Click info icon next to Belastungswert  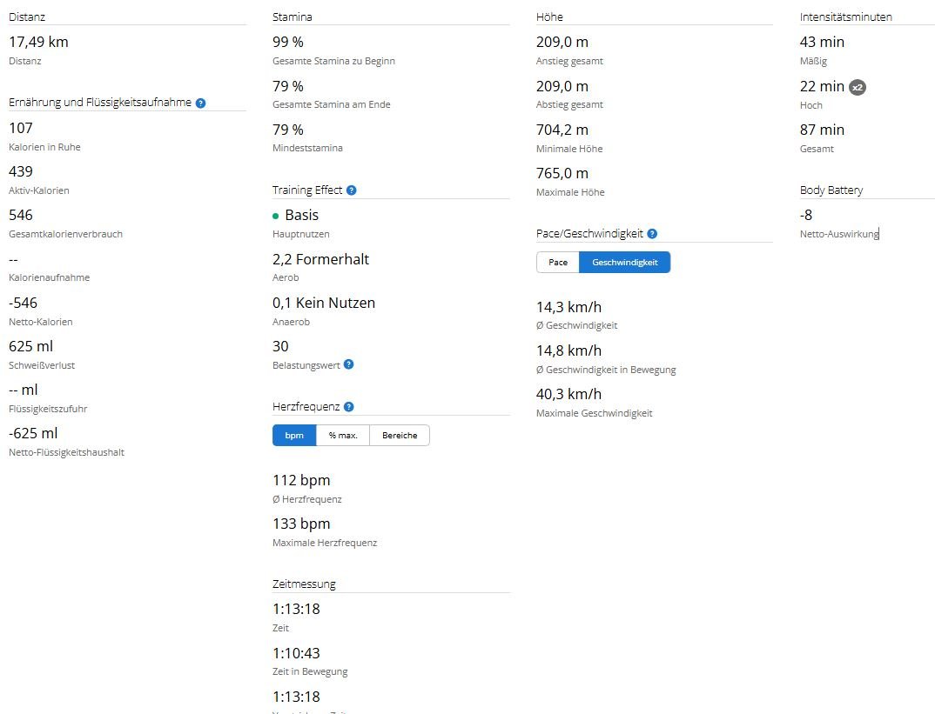click(349, 364)
